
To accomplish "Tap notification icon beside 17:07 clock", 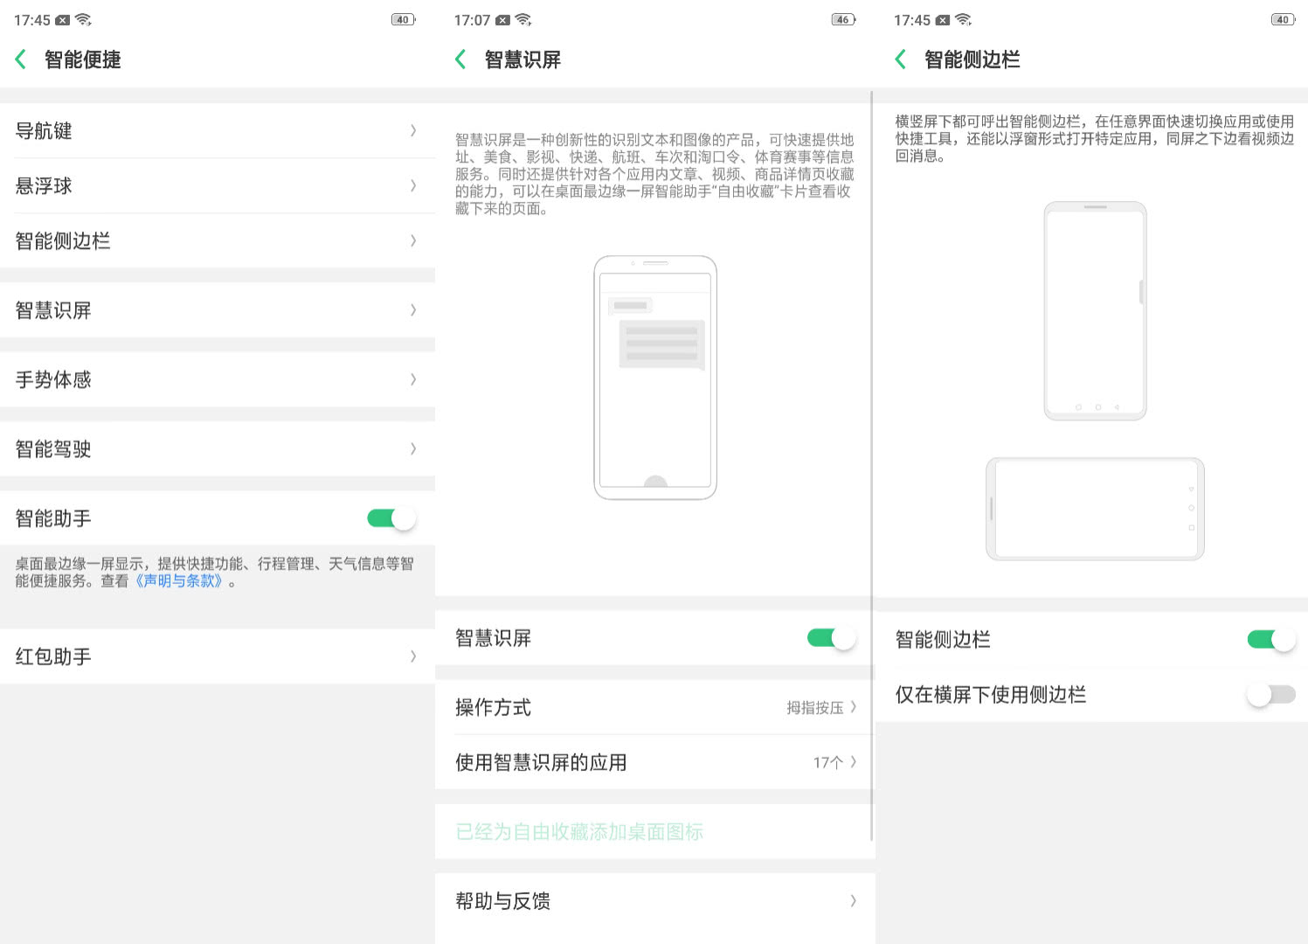I will [x=502, y=20].
